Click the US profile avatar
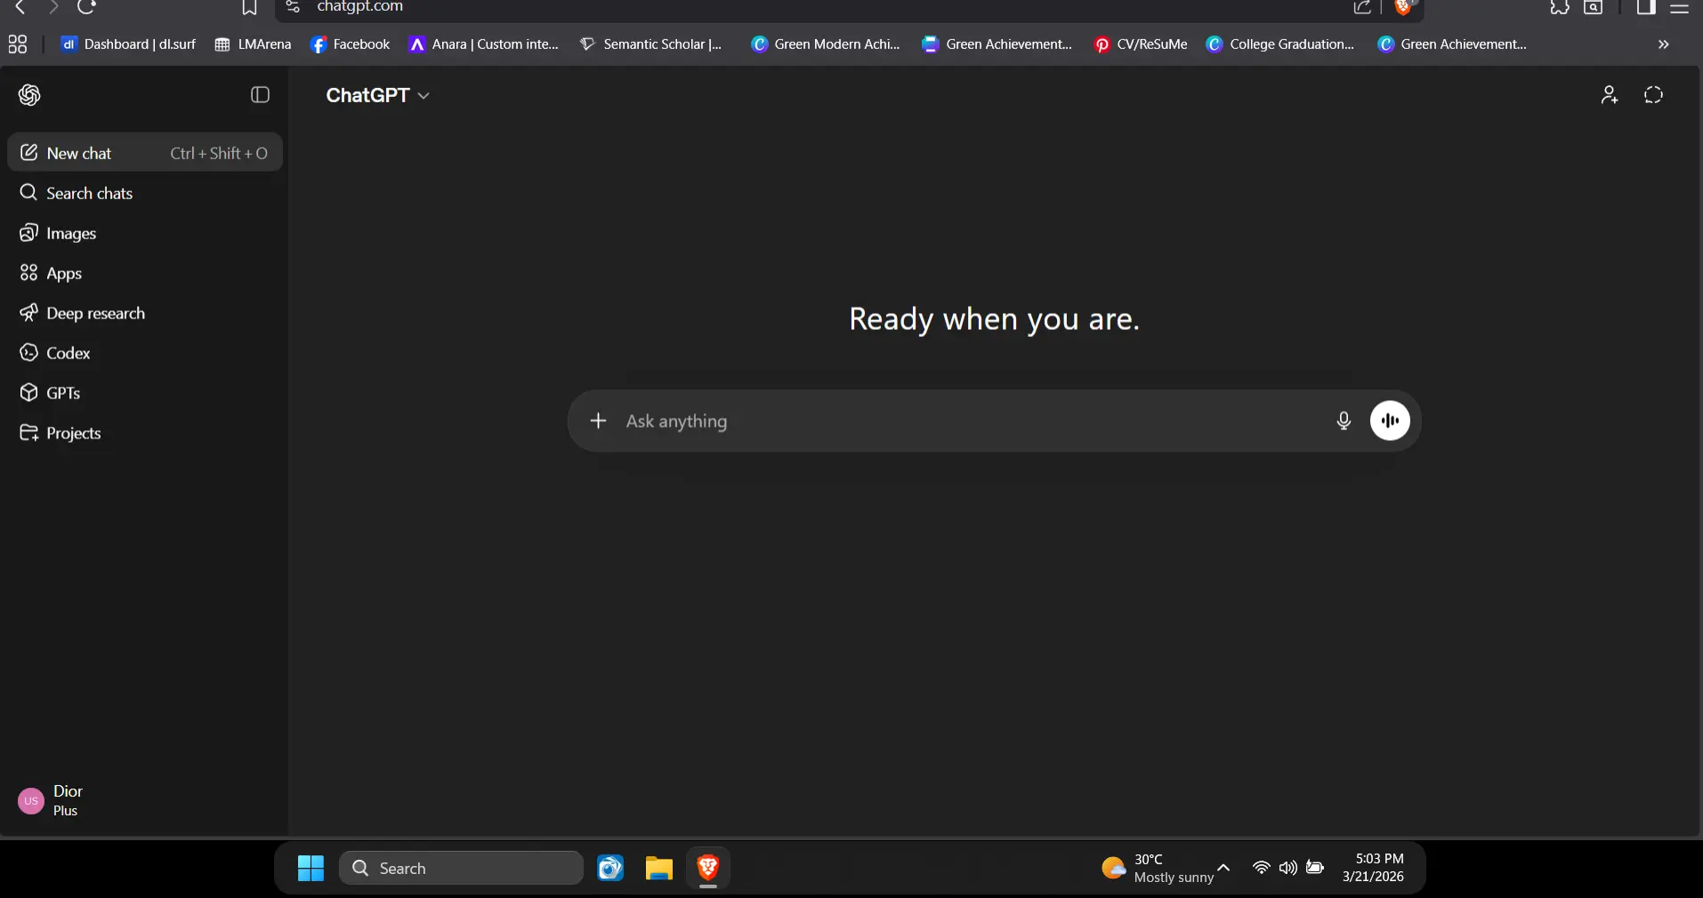 coord(31,801)
